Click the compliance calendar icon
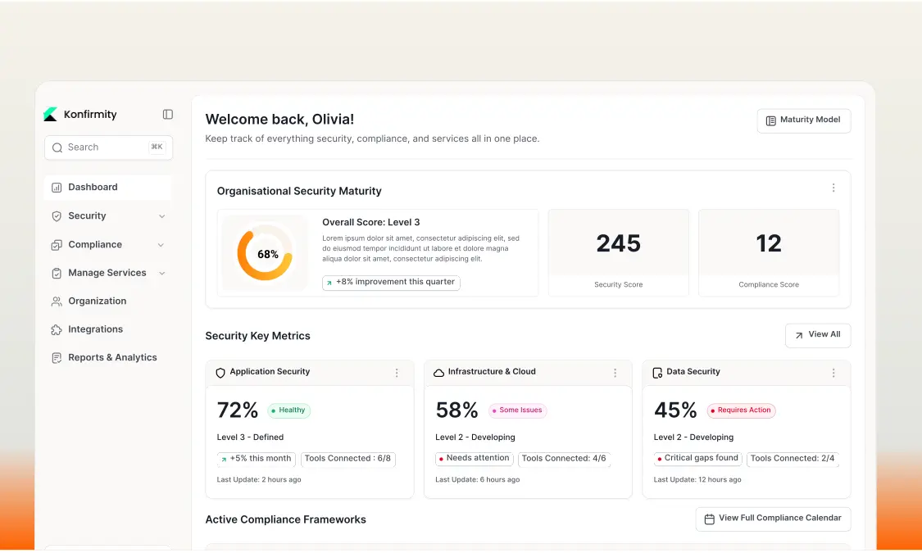This screenshot has width=922, height=553. (710, 519)
